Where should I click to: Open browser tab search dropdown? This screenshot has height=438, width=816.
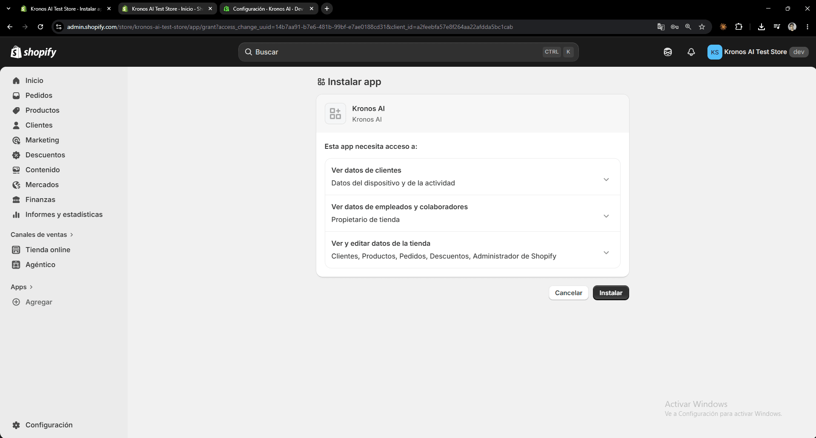9,9
